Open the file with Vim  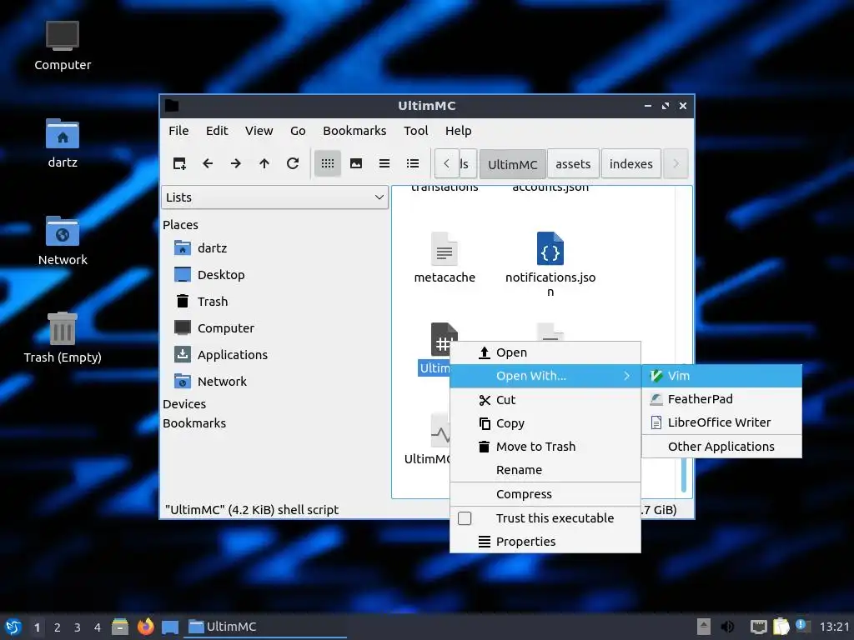click(721, 376)
